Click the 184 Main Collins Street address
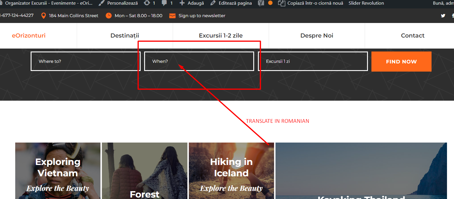This screenshot has height=199, width=454. 74,16
